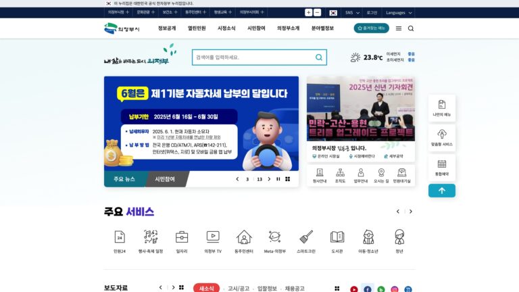Go to the previous banner slide
The image size is (519, 292).
click(x=237, y=179)
